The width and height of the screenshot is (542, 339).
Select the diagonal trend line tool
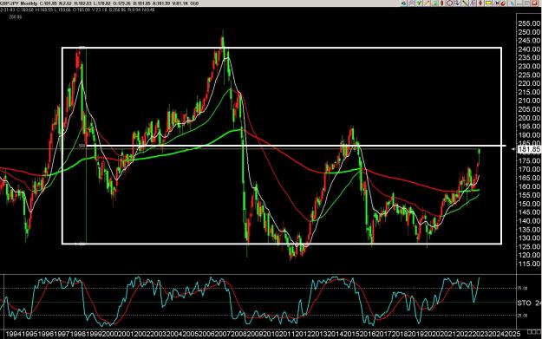pos(465,3)
